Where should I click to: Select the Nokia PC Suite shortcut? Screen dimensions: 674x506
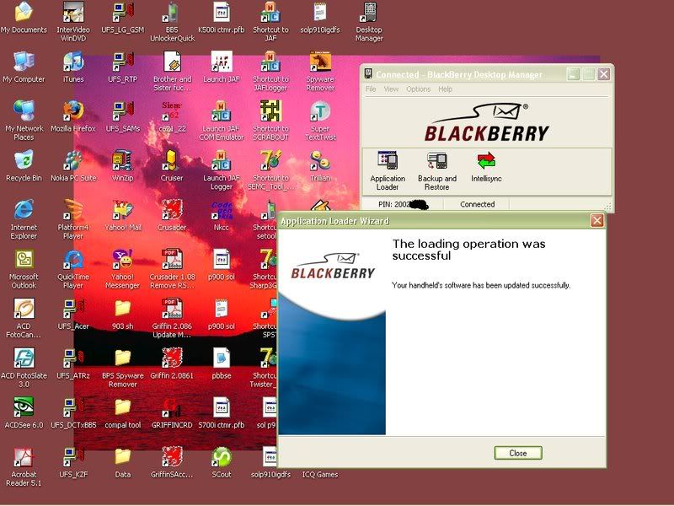73,166
